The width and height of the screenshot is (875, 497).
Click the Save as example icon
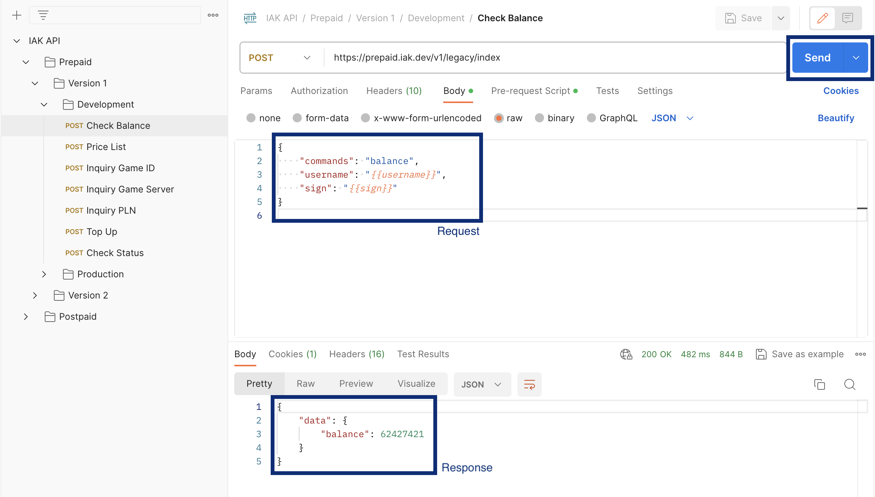pos(762,354)
